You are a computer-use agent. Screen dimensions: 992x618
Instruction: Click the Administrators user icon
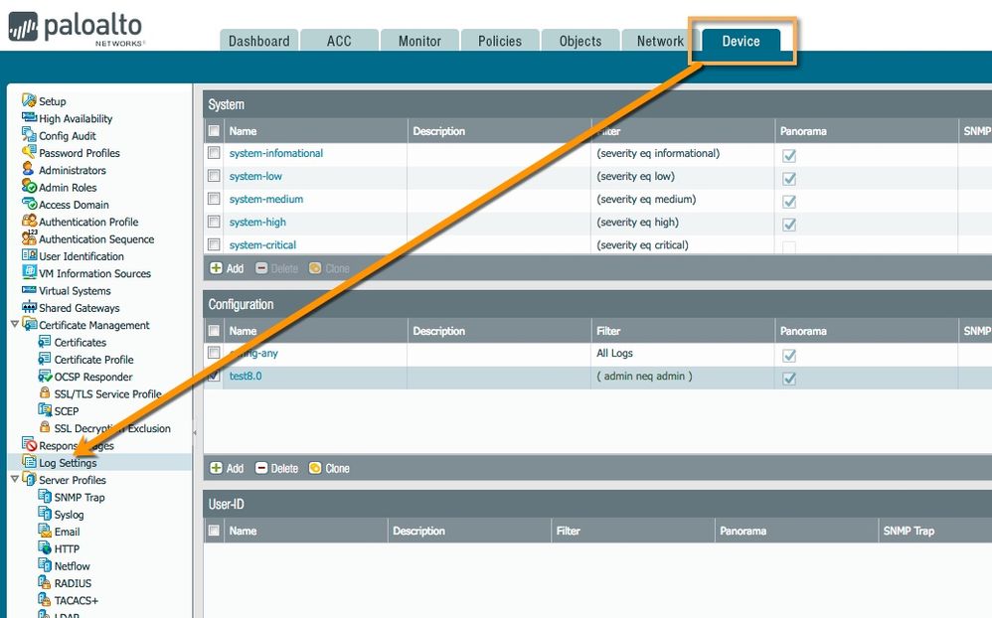29,170
